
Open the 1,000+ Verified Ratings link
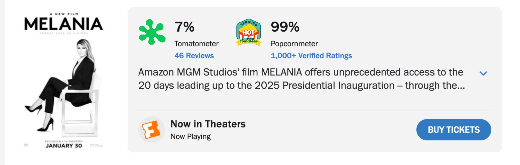point(311,56)
